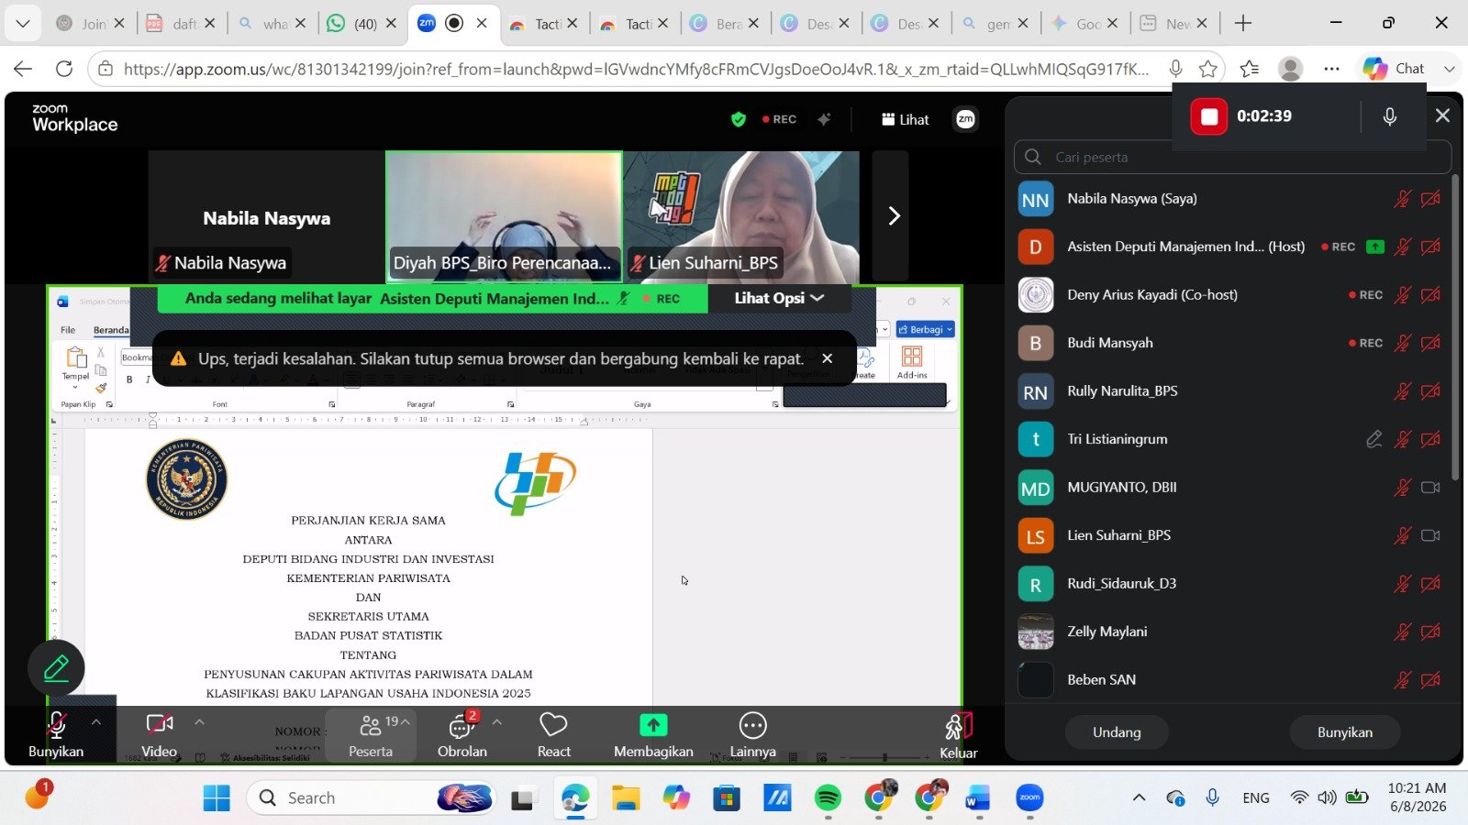
Task: Select Deny Arius Kayadi (Co-host) row
Action: [x=1229, y=295]
